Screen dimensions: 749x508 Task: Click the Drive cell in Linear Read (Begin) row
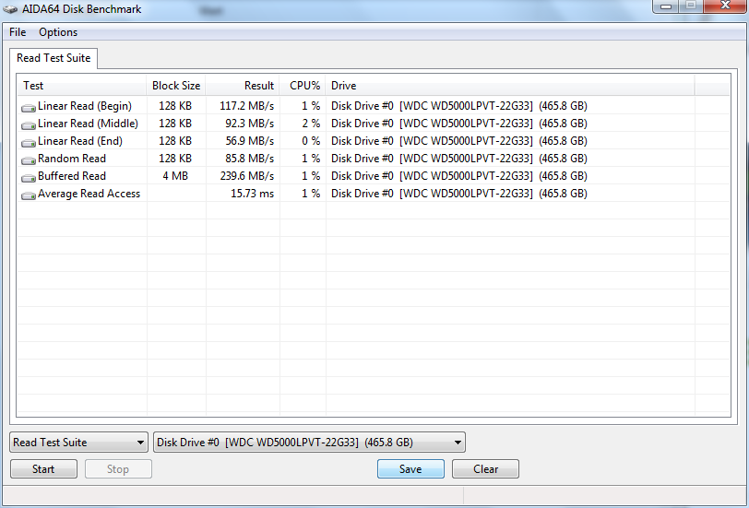(x=459, y=106)
